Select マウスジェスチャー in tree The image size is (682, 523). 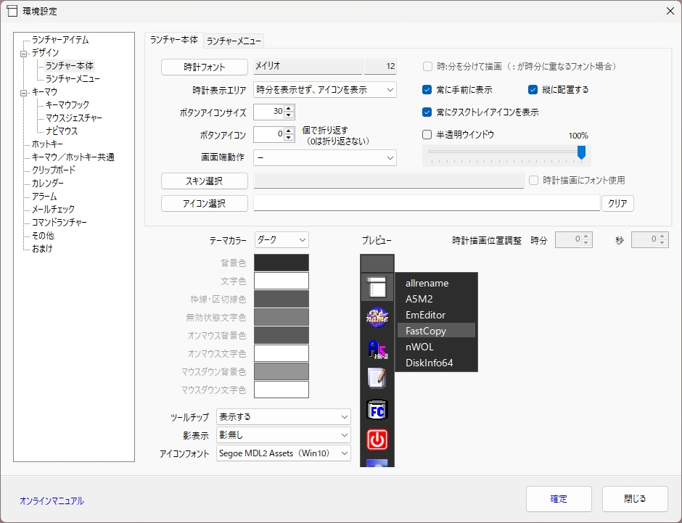[x=74, y=118]
